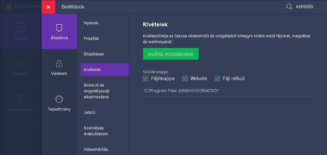Image resolution: width=327 pixels, height=155 pixels.
Task: Click the Kivételek heading
Action: tap(155, 24)
